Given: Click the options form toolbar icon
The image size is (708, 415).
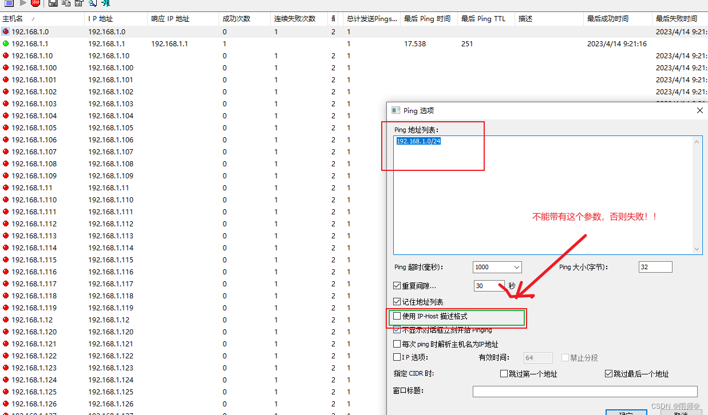Looking at the screenshot, I should [78, 3].
